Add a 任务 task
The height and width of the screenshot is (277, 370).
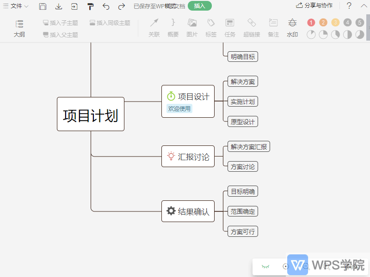[x=230, y=28]
